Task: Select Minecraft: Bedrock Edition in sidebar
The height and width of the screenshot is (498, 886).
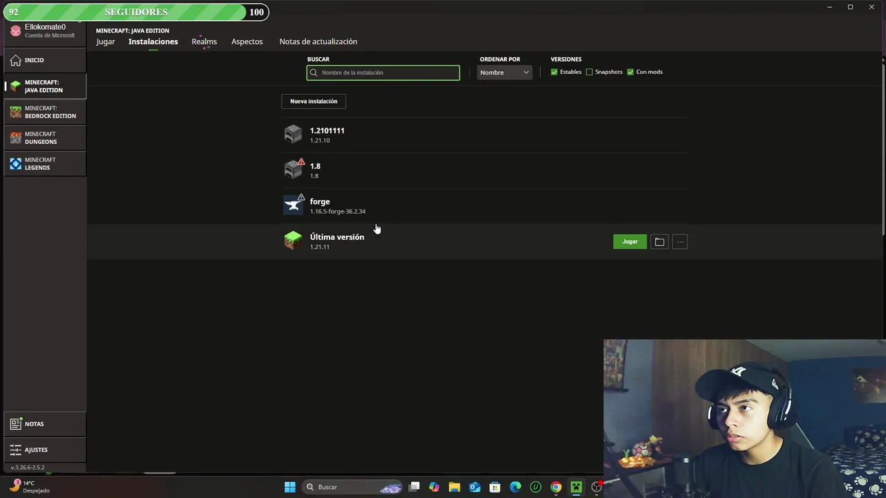Action: pyautogui.click(x=45, y=112)
